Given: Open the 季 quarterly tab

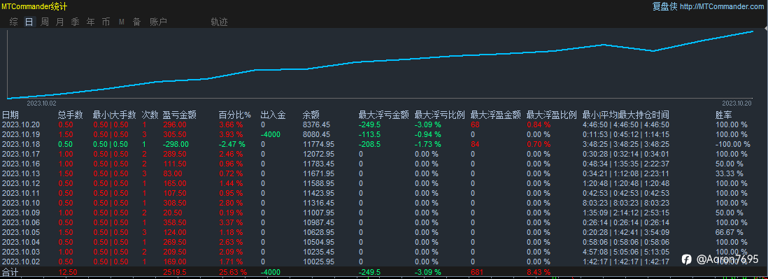Looking at the screenshot, I should coord(75,22).
